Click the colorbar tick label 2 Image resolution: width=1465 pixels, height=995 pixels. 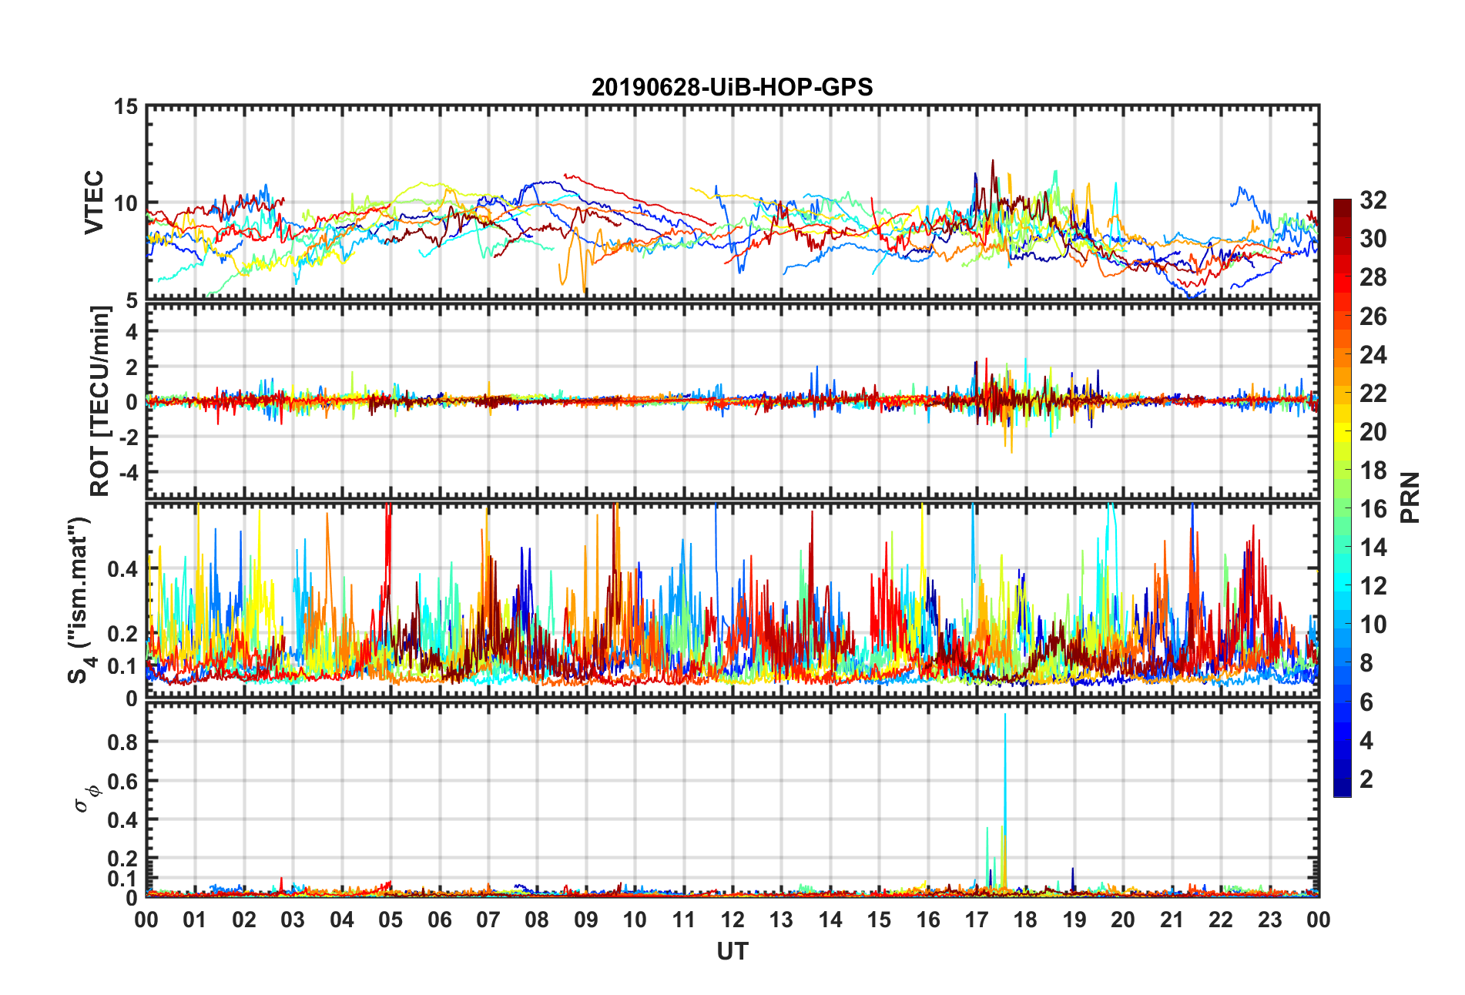1366,779
